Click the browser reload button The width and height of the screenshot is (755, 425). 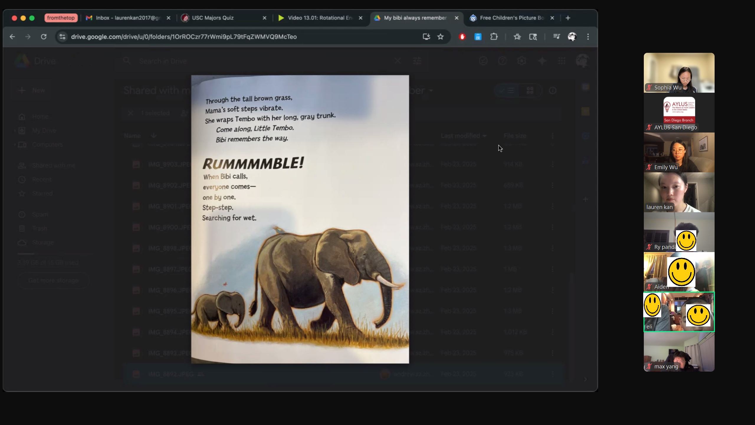pyautogui.click(x=44, y=37)
